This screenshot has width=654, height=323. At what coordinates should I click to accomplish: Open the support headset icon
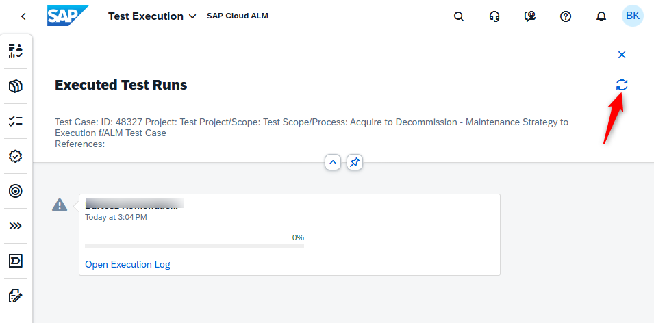(494, 16)
